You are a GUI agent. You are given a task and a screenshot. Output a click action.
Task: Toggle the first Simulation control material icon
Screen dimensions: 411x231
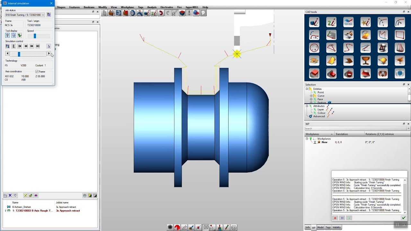point(7,46)
